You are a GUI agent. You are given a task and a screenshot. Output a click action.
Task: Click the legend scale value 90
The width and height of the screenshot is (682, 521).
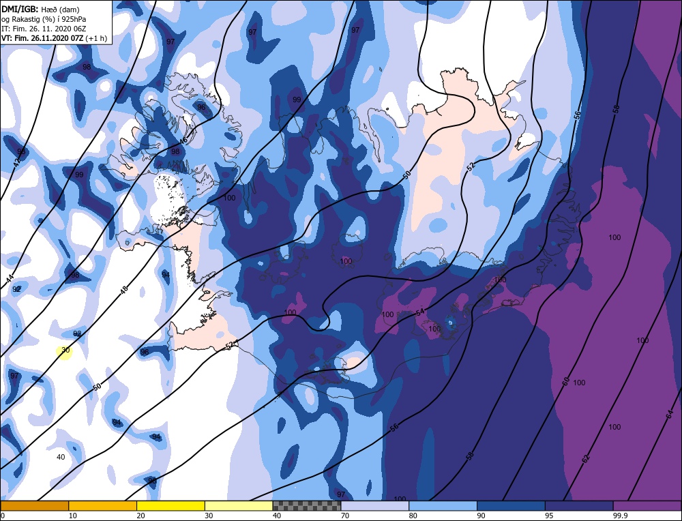(x=481, y=516)
